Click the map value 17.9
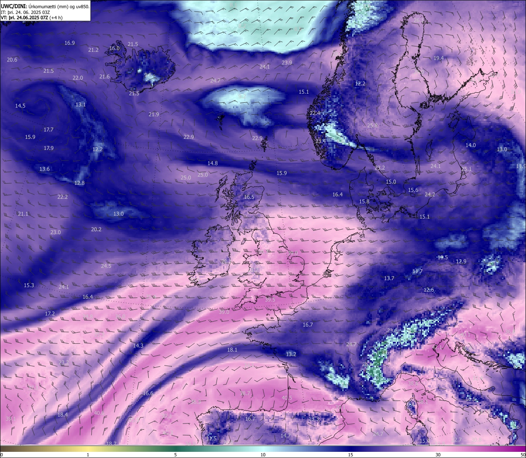This screenshot has width=526, height=458. 48,148
